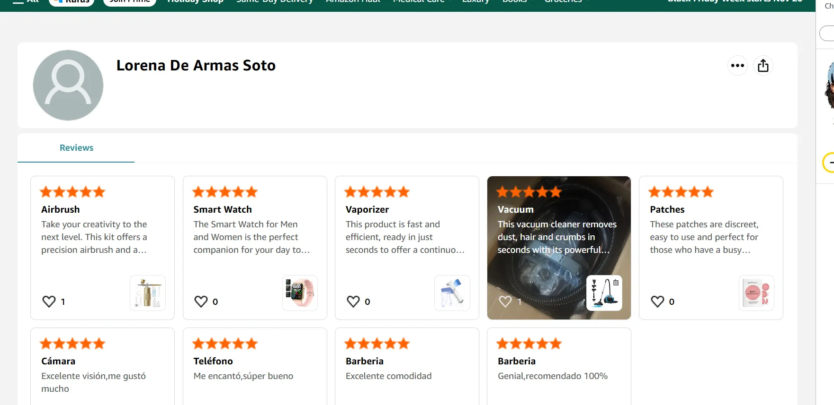Click "Excelente visión,me gustó mucho" text
This screenshot has height=405, width=834.
tap(93, 382)
